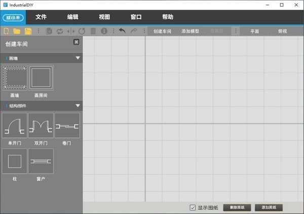Image resolution: width=304 pixels, height=214 pixels.
Task: Close the 创建车间 panel
Action: click(x=76, y=42)
